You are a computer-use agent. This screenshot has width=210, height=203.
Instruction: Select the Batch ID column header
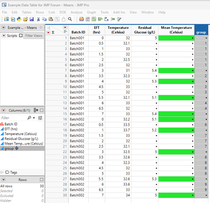tap(78, 30)
